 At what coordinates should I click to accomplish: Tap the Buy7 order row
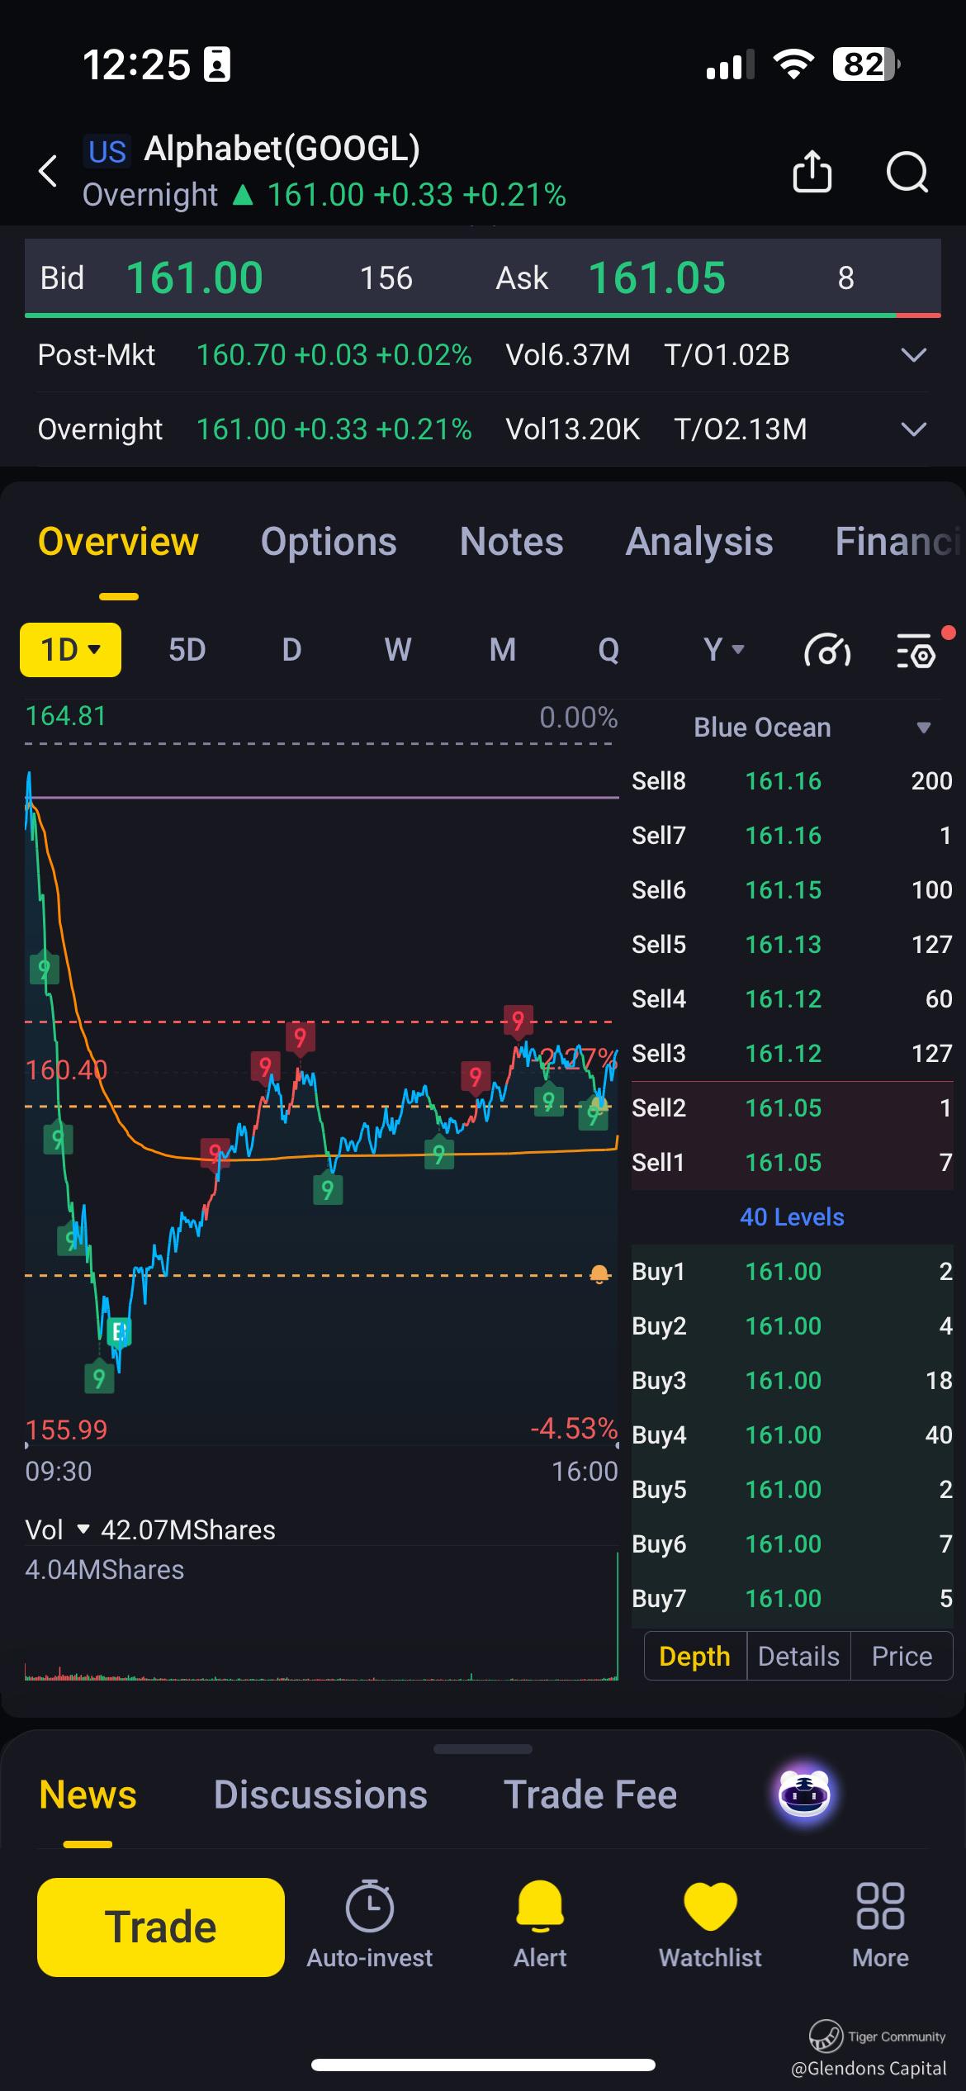pos(792,1598)
